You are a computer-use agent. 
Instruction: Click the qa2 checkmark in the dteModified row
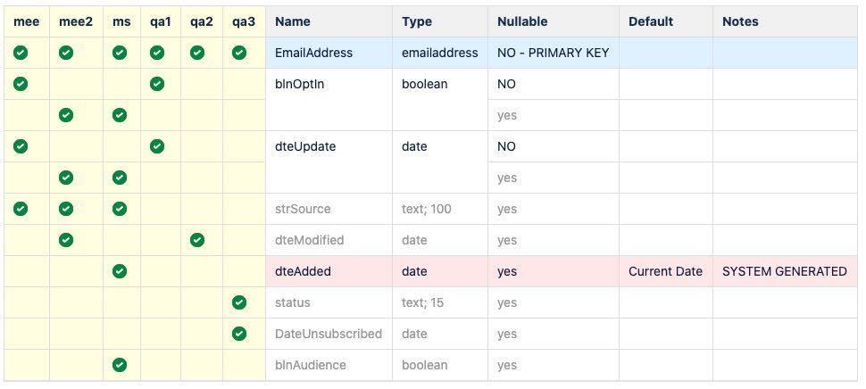[197, 240]
